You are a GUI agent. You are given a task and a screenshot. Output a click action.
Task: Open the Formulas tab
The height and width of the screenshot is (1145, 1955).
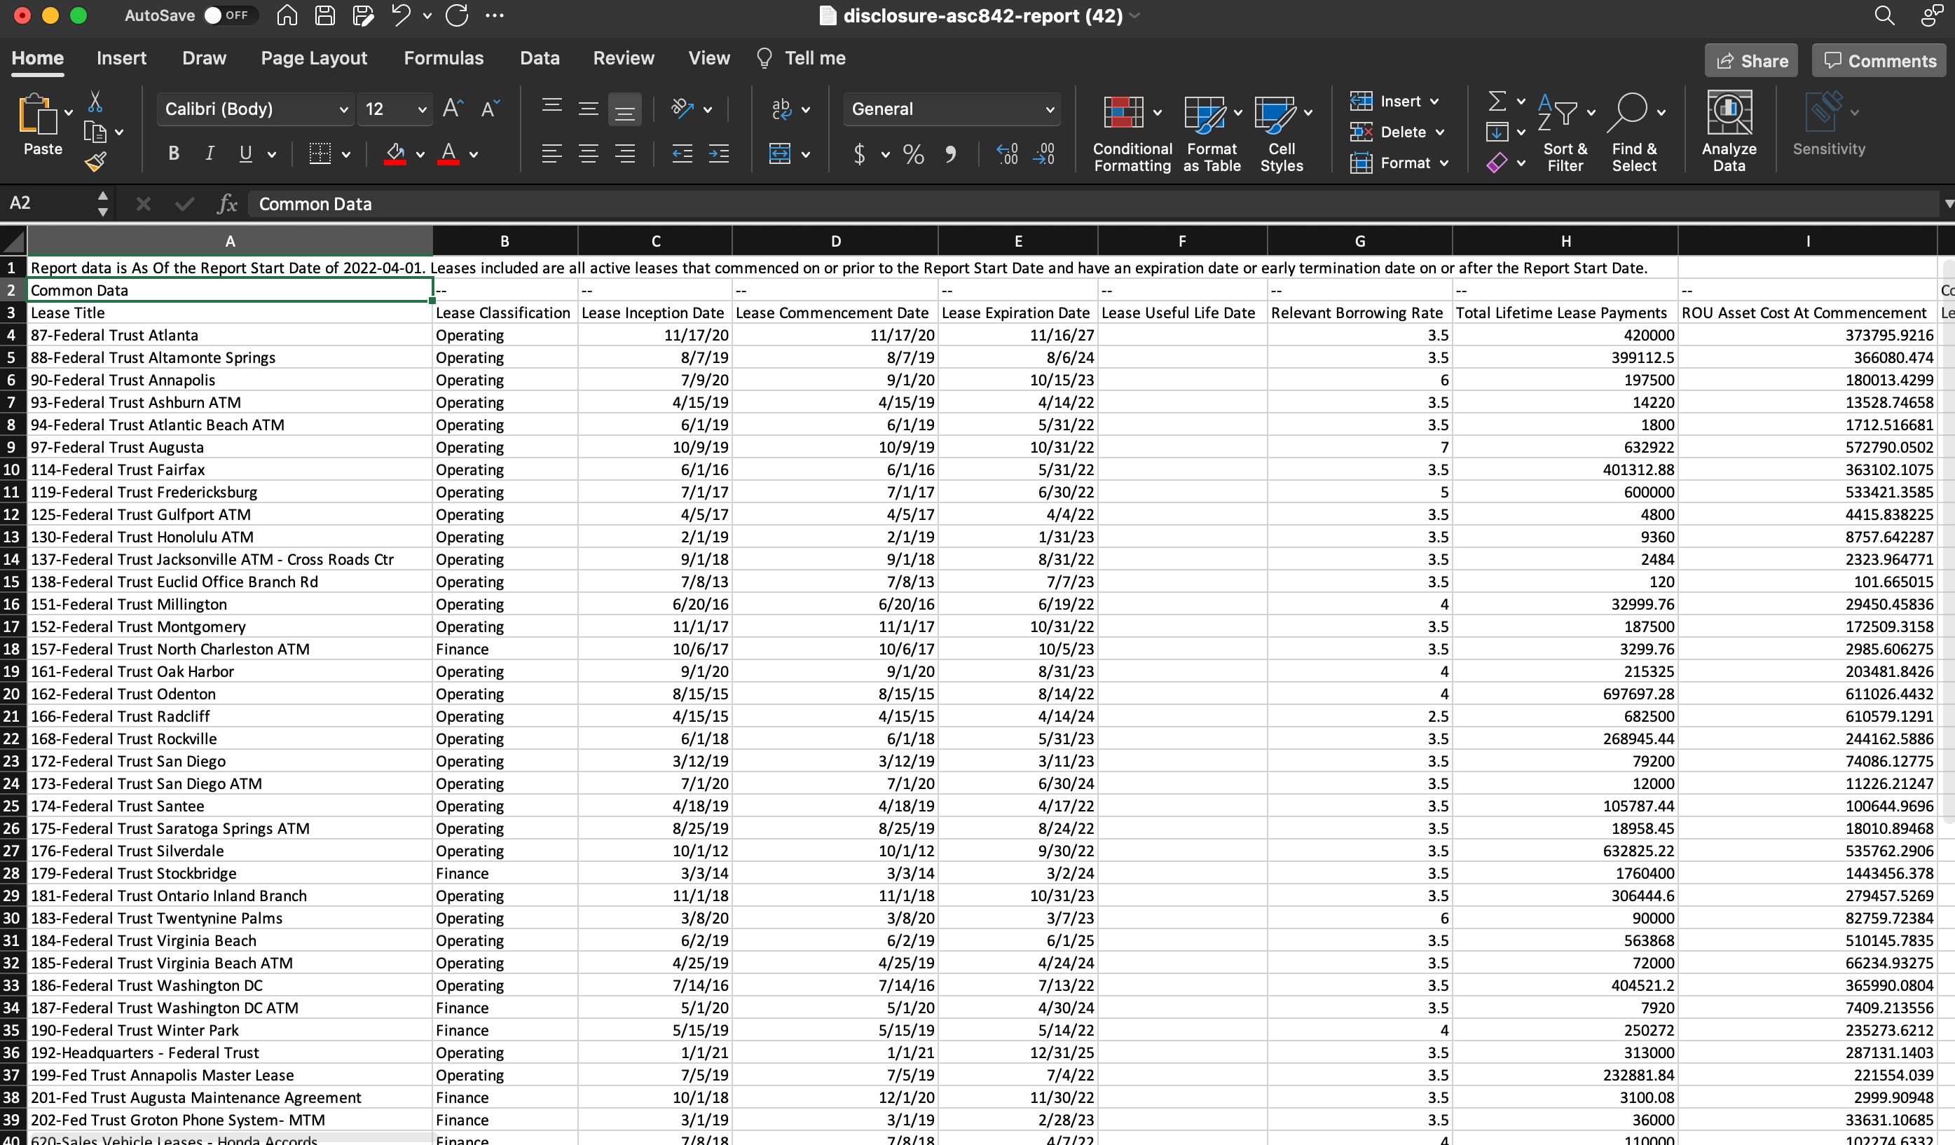point(444,58)
